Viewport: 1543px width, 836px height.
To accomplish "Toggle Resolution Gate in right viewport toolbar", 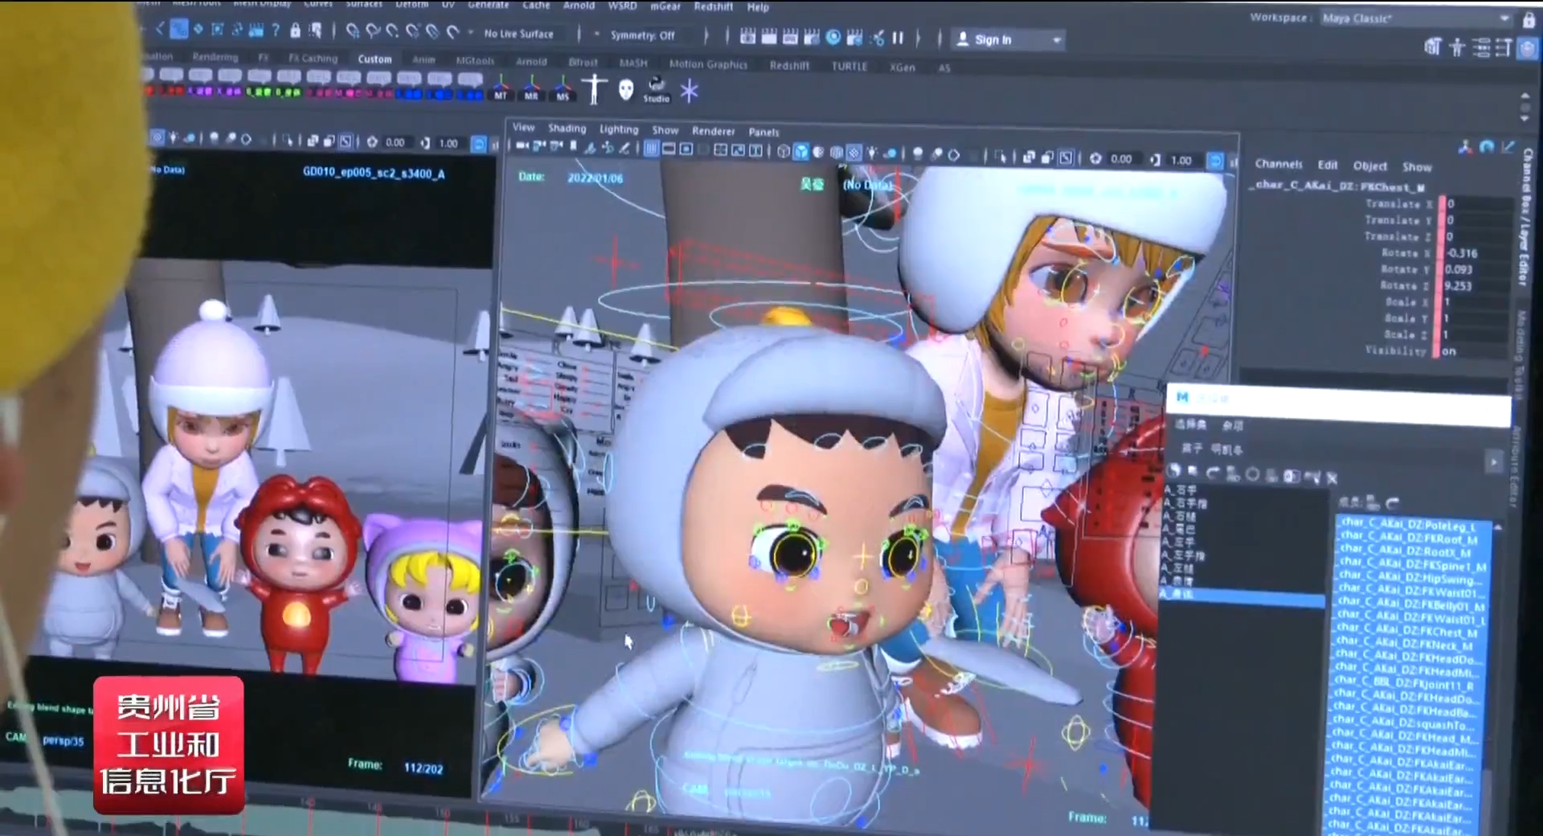I will point(686,150).
